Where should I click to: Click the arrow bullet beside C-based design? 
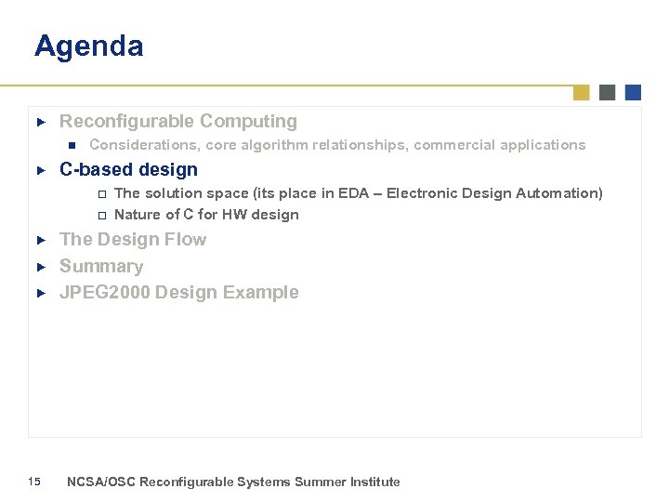pyautogui.click(x=40, y=170)
